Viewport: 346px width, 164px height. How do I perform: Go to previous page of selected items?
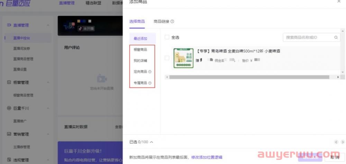[336, 142]
